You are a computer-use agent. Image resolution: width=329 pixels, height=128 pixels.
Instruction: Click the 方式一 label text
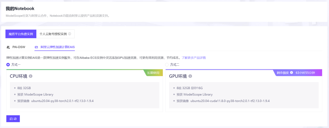coord(16,65)
